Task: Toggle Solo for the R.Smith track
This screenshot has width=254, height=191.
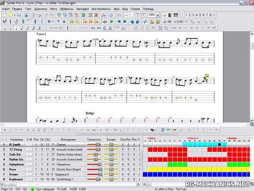Action: click(x=28, y=144)
